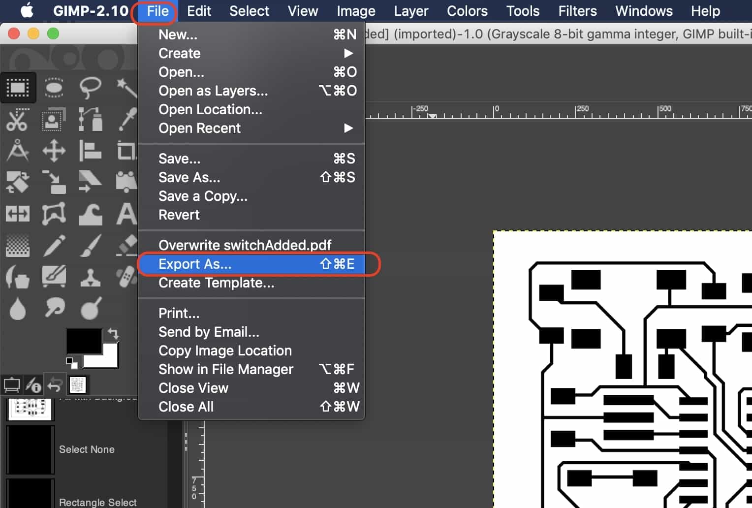Open the Apple menu
752x508 pixels.
click(27, 10)
